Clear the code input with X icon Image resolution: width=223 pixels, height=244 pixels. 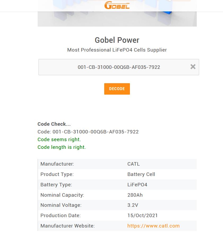tap(193, 67)
